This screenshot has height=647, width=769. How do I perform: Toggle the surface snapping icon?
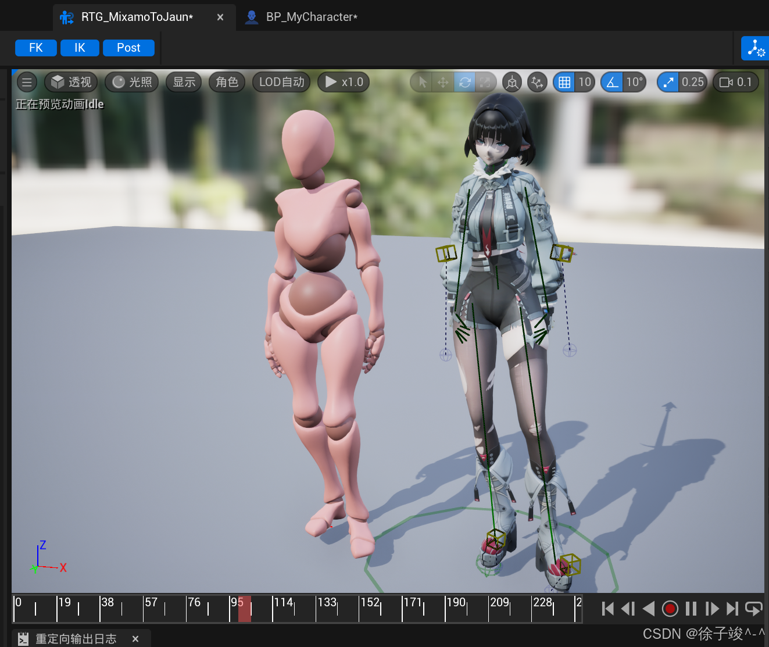click(x=538, y=83)
